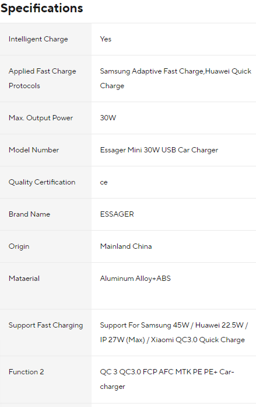Click the Model Number label

coord(34,150)
